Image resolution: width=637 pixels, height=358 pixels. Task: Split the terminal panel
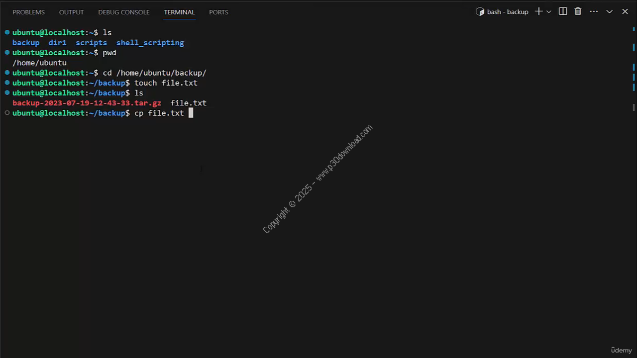tap(563, 11)
